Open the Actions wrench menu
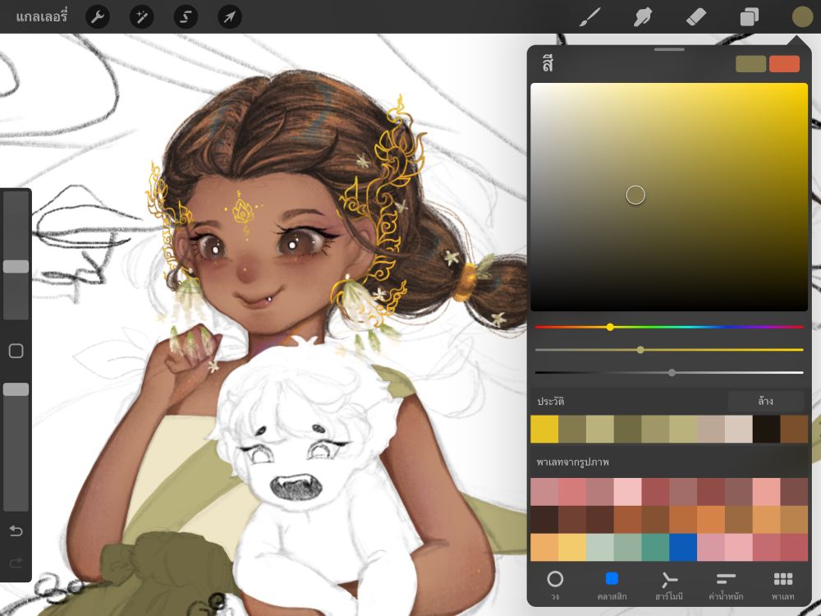The width and height of the screenshot is (821, 616). point(98,16)
